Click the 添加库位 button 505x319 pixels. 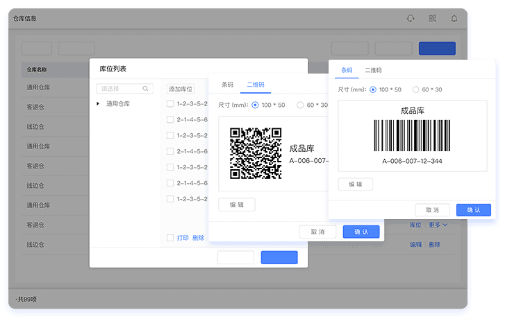pos(181,89)
